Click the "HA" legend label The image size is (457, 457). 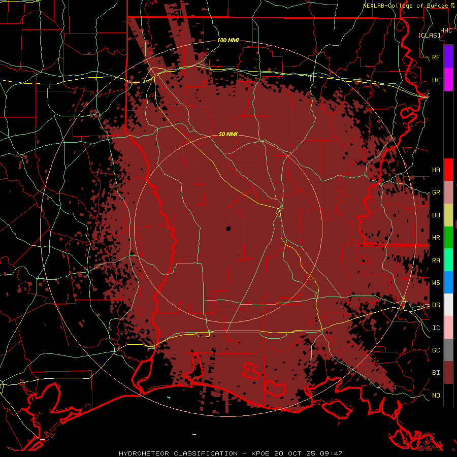pyautogui.click(x=436, y=170)
